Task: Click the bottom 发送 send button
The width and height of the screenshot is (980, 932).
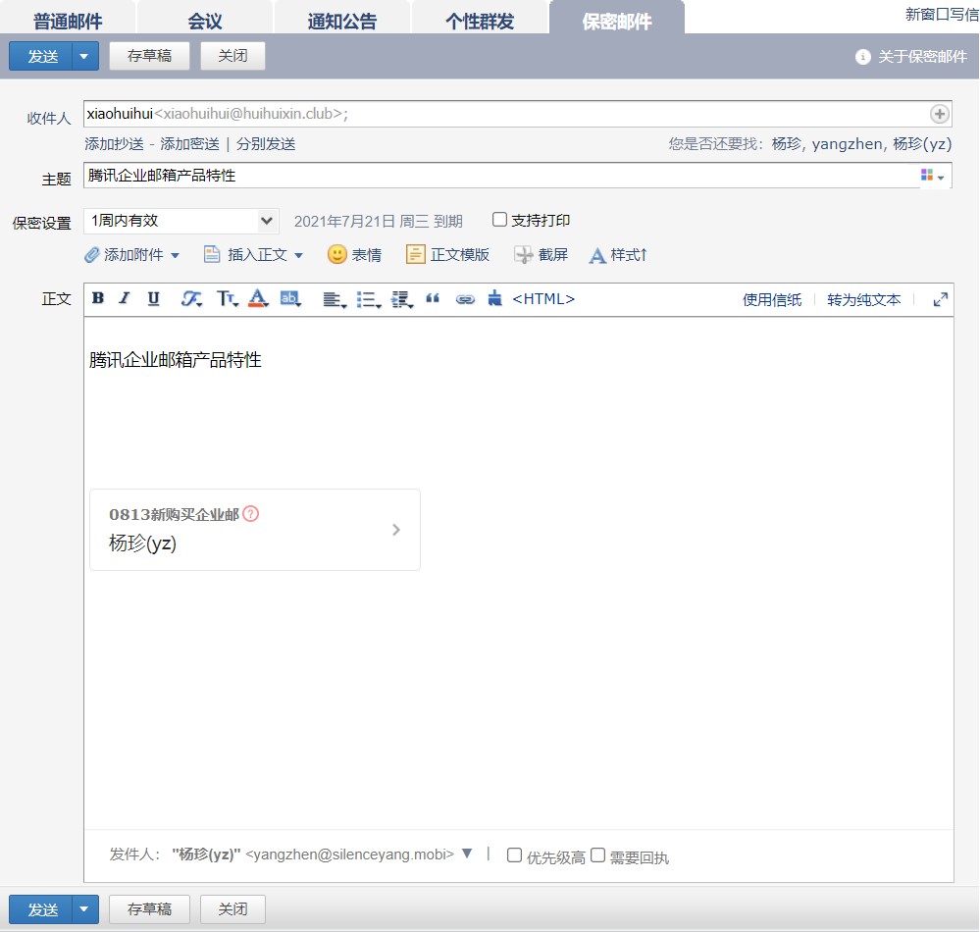Action: (41, 908)
